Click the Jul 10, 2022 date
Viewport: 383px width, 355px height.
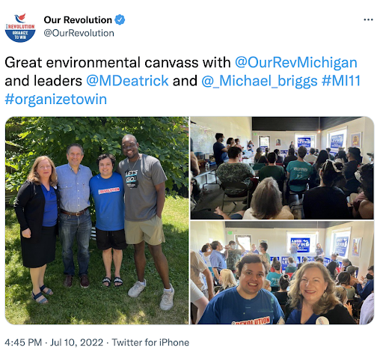point(76,342)
